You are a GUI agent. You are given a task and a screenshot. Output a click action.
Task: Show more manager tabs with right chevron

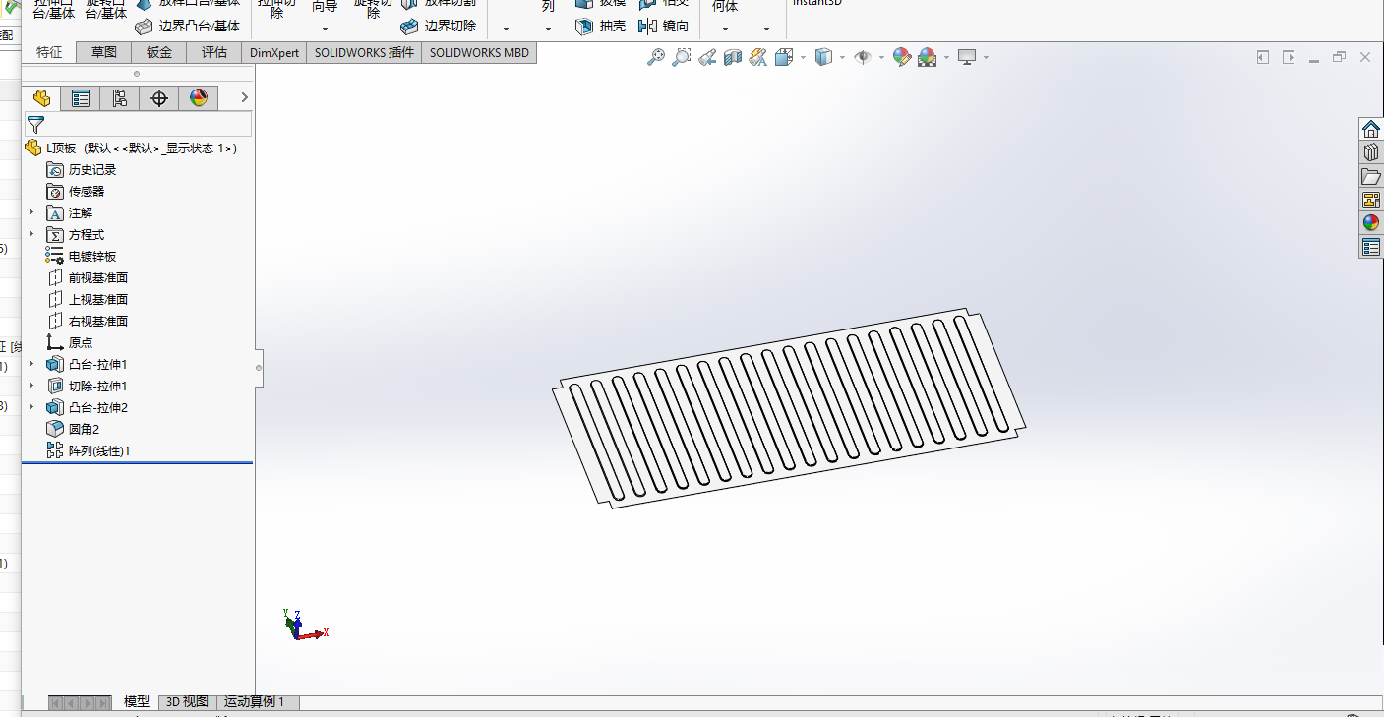tap(244, 98)
